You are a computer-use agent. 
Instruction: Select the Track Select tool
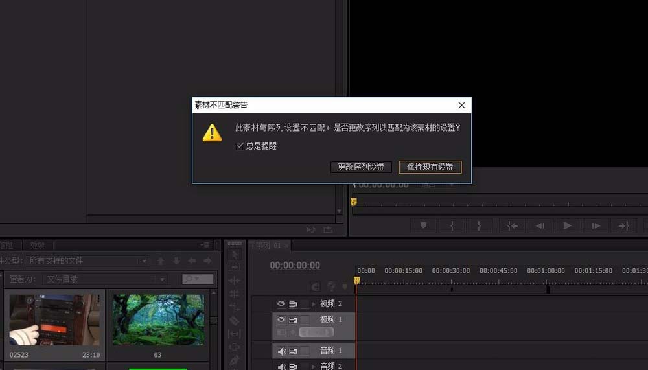[235, 267]
